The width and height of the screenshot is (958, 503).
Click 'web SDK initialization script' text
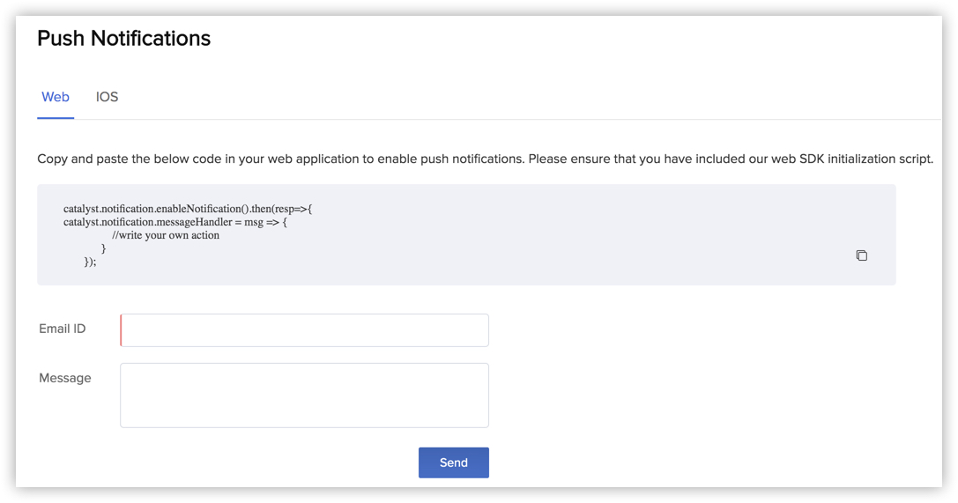point(851,159)
